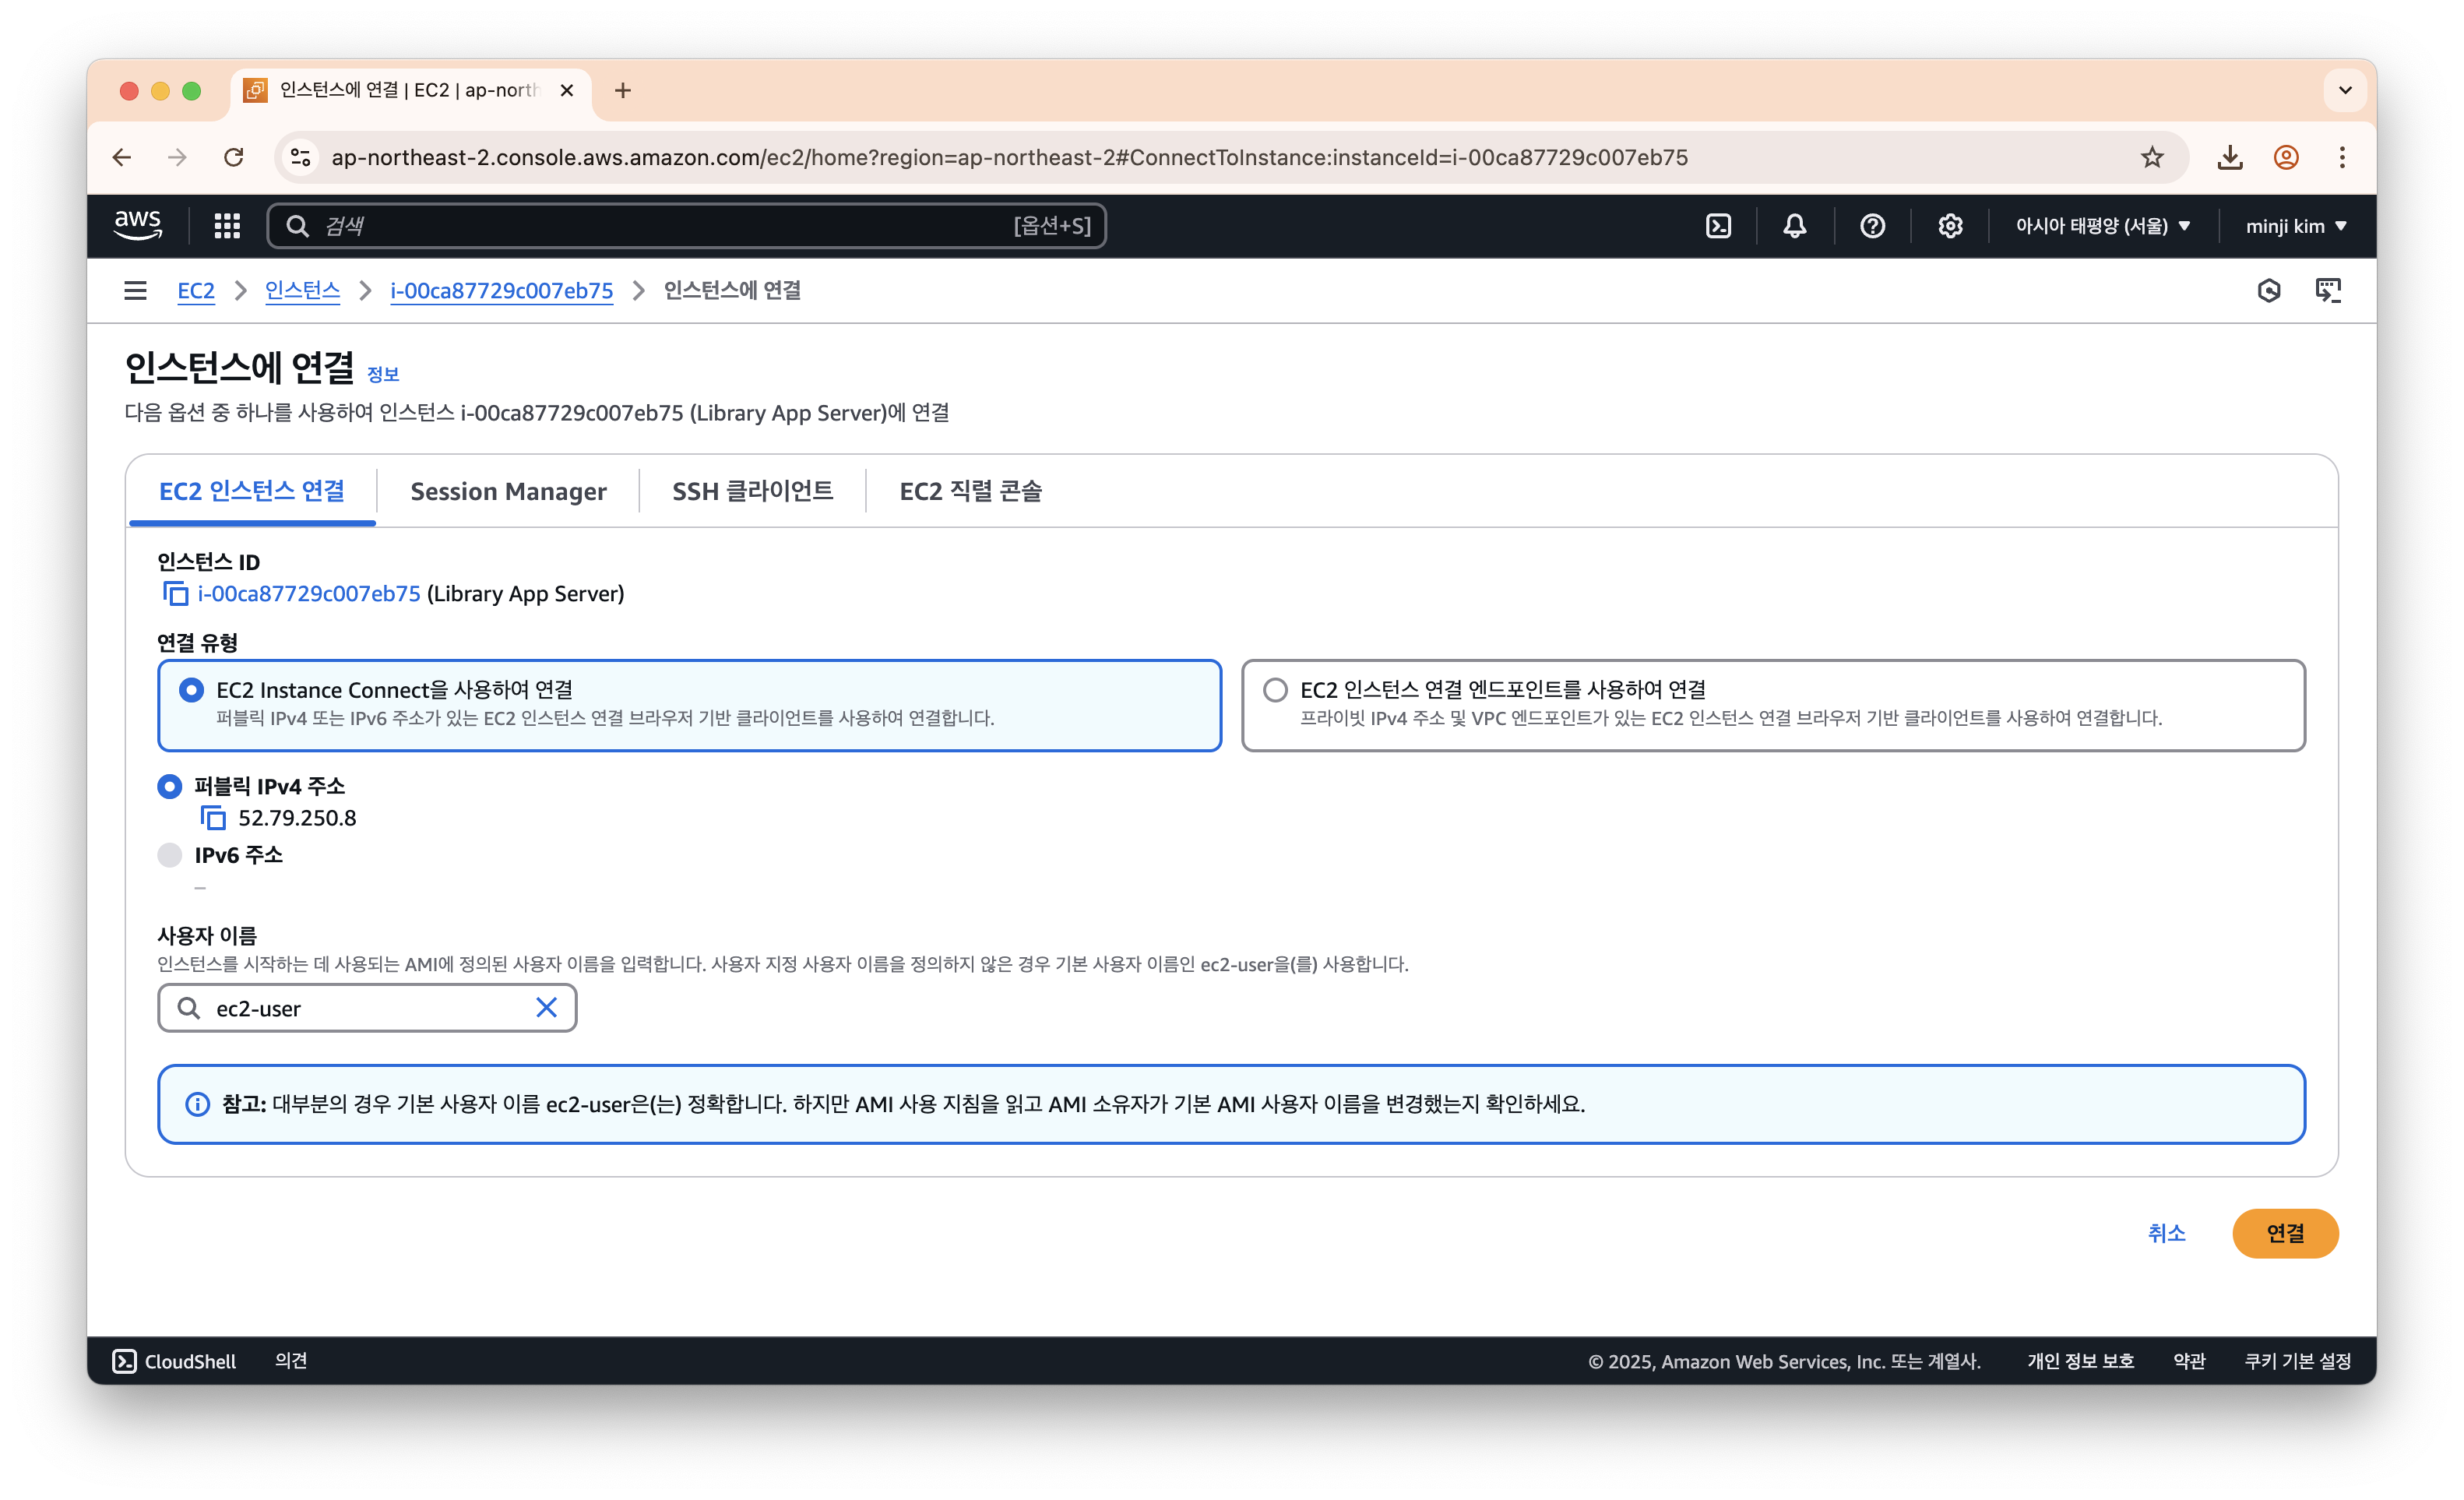
Task: Open the settings gear in AWS header
Action: tap(1950, 226)
